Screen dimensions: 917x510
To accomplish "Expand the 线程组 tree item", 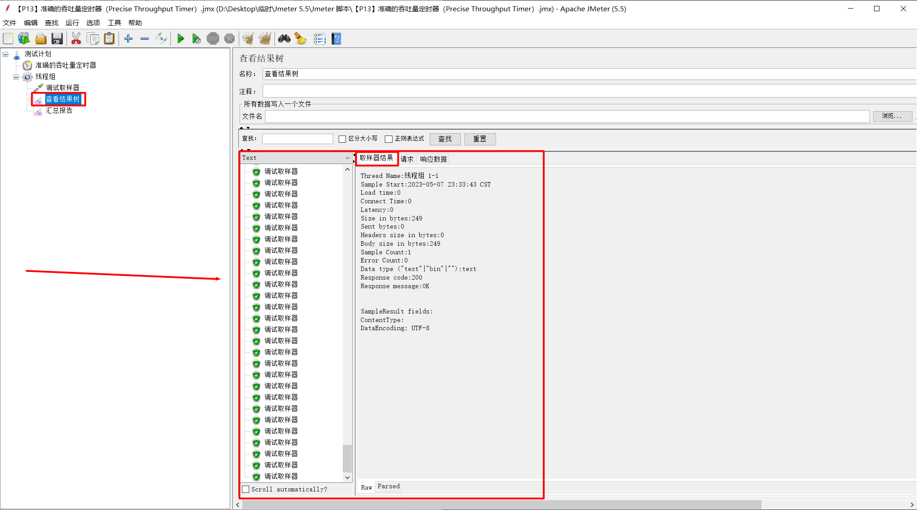I will (13, 76).
